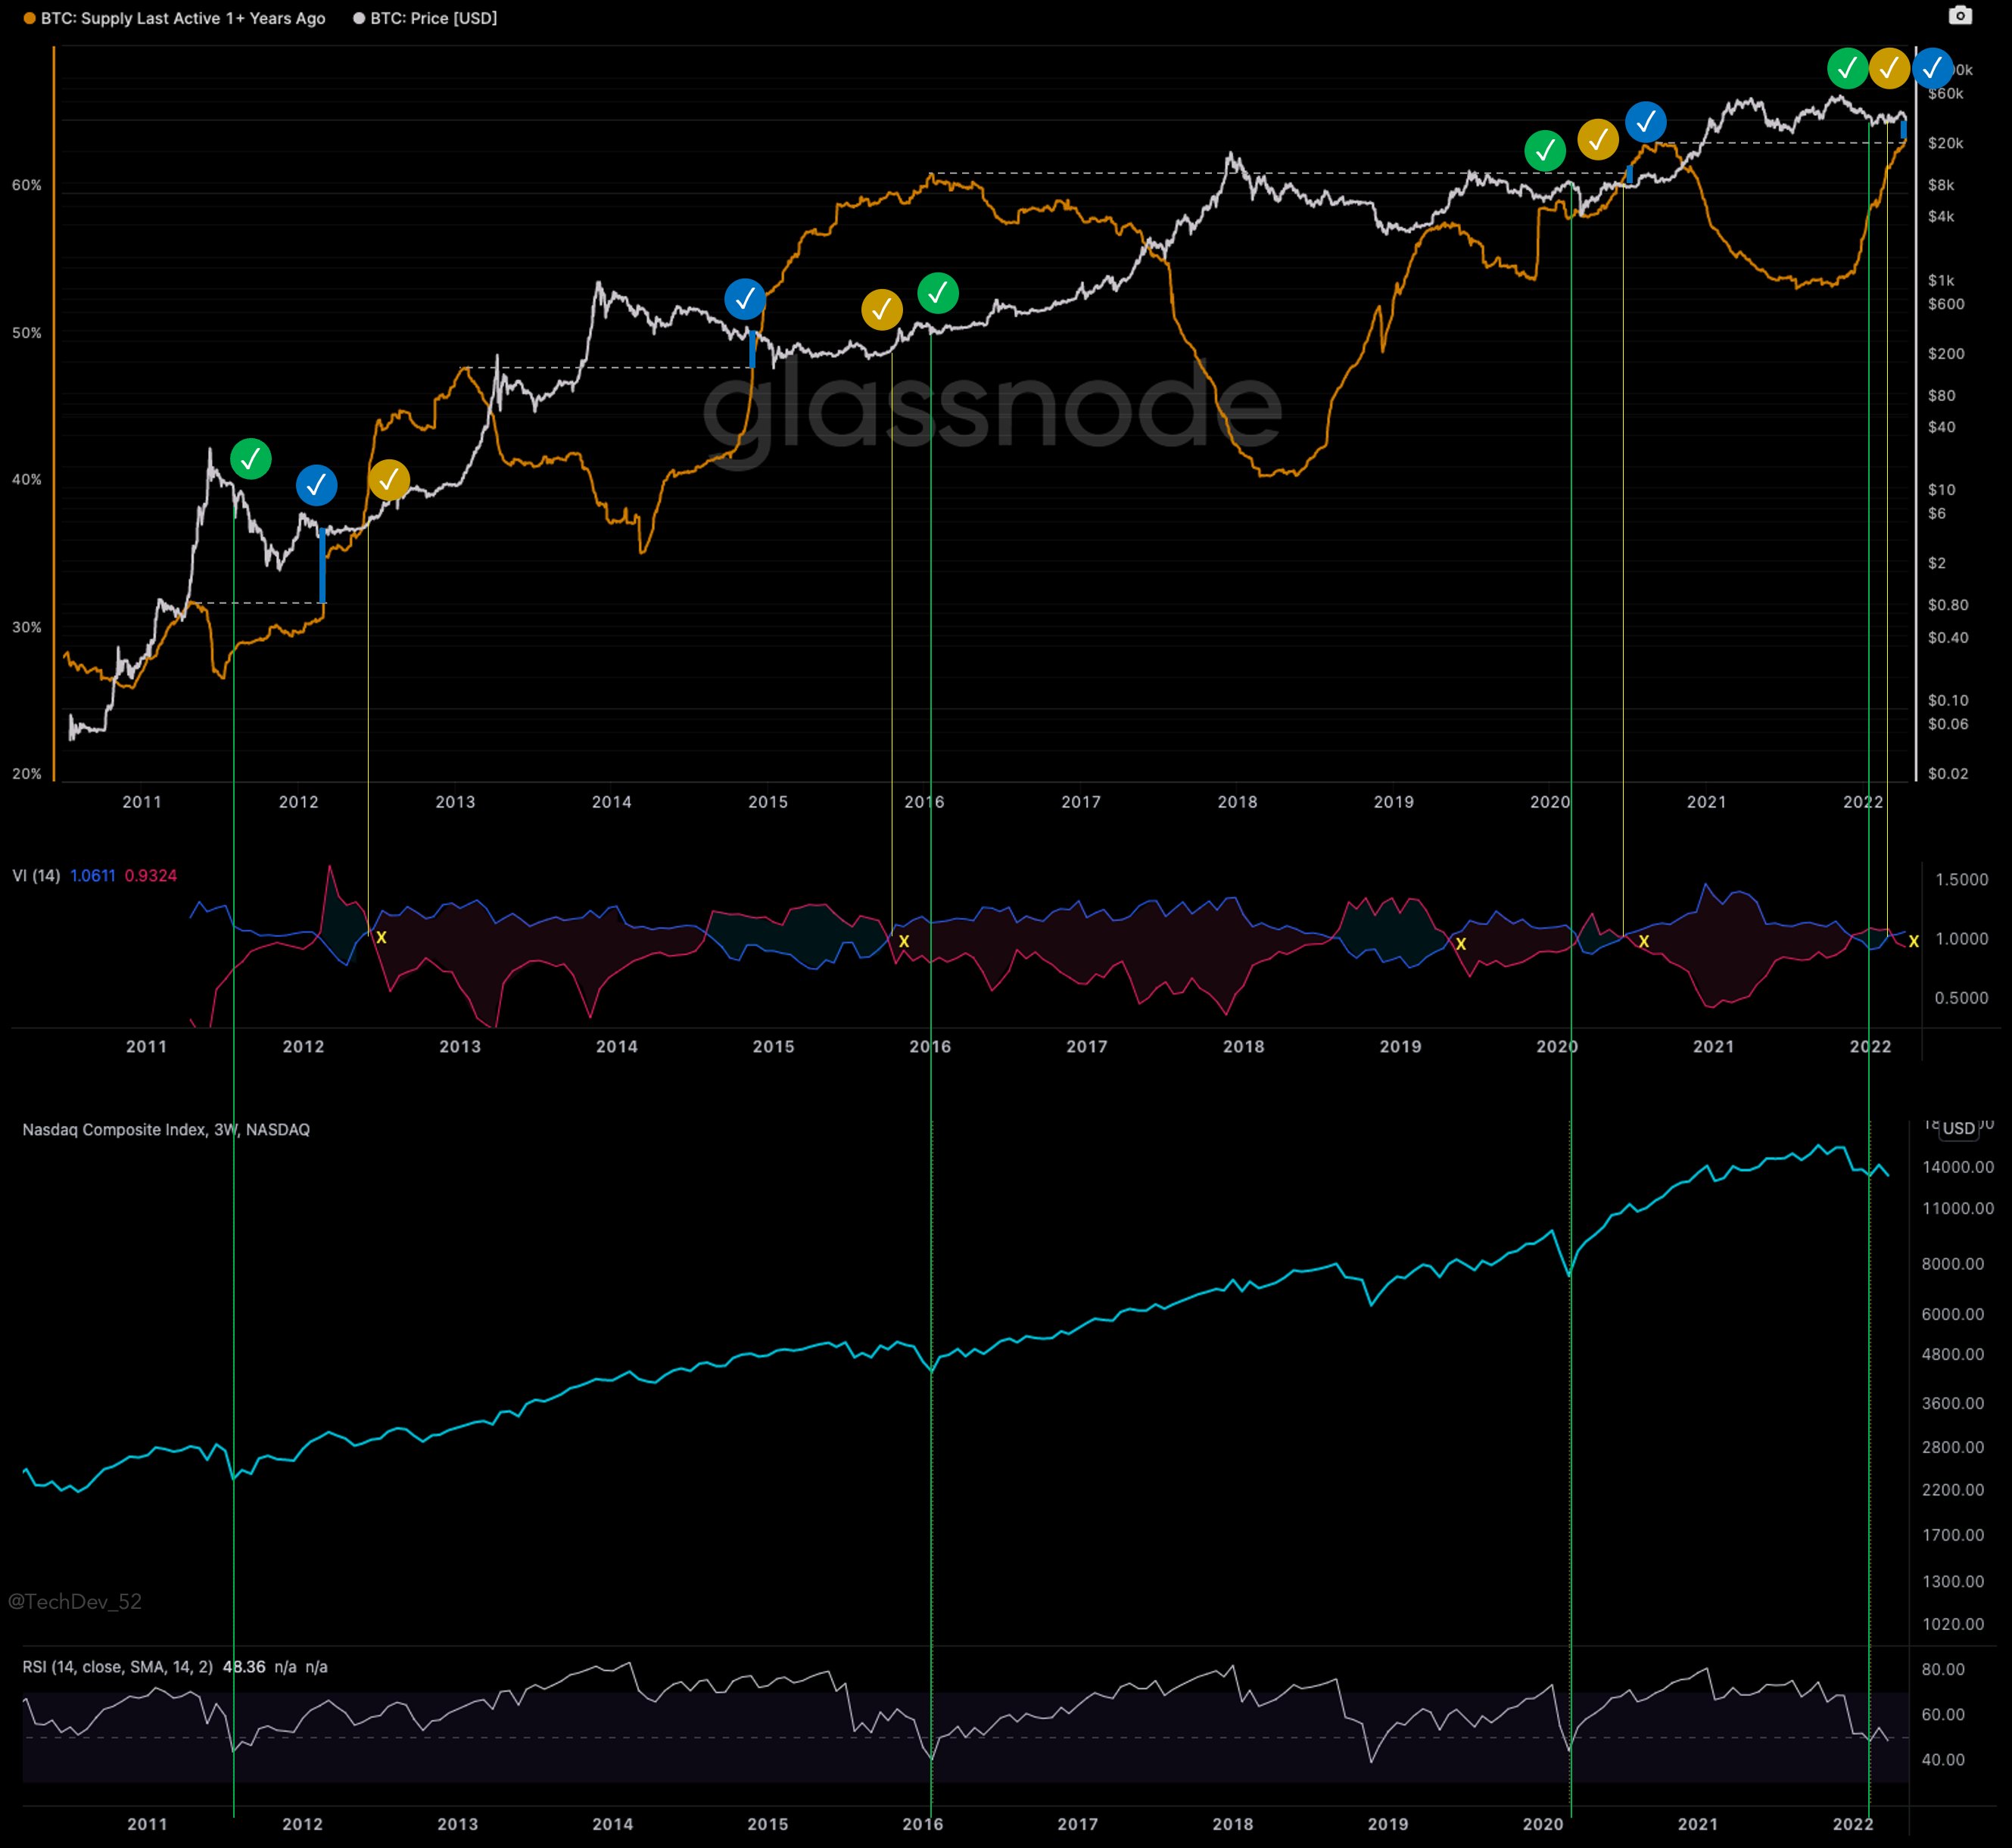Click yellow X marker near 2016 in VI panel

[x=903, y=941]
